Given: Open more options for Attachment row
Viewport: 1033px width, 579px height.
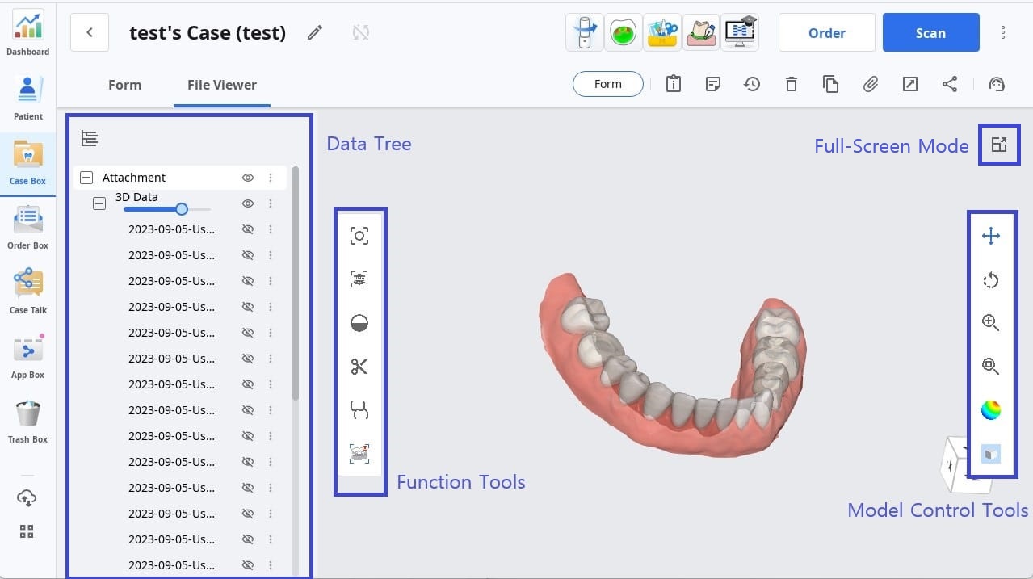Looking at the screenshot, I should pos(271,178).
